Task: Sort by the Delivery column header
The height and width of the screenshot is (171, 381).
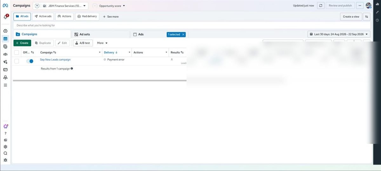Action: click(x=111, y=53)
